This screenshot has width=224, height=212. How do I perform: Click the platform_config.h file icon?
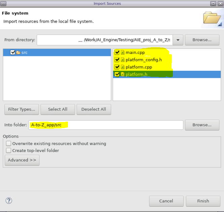[x=123, y=60]
